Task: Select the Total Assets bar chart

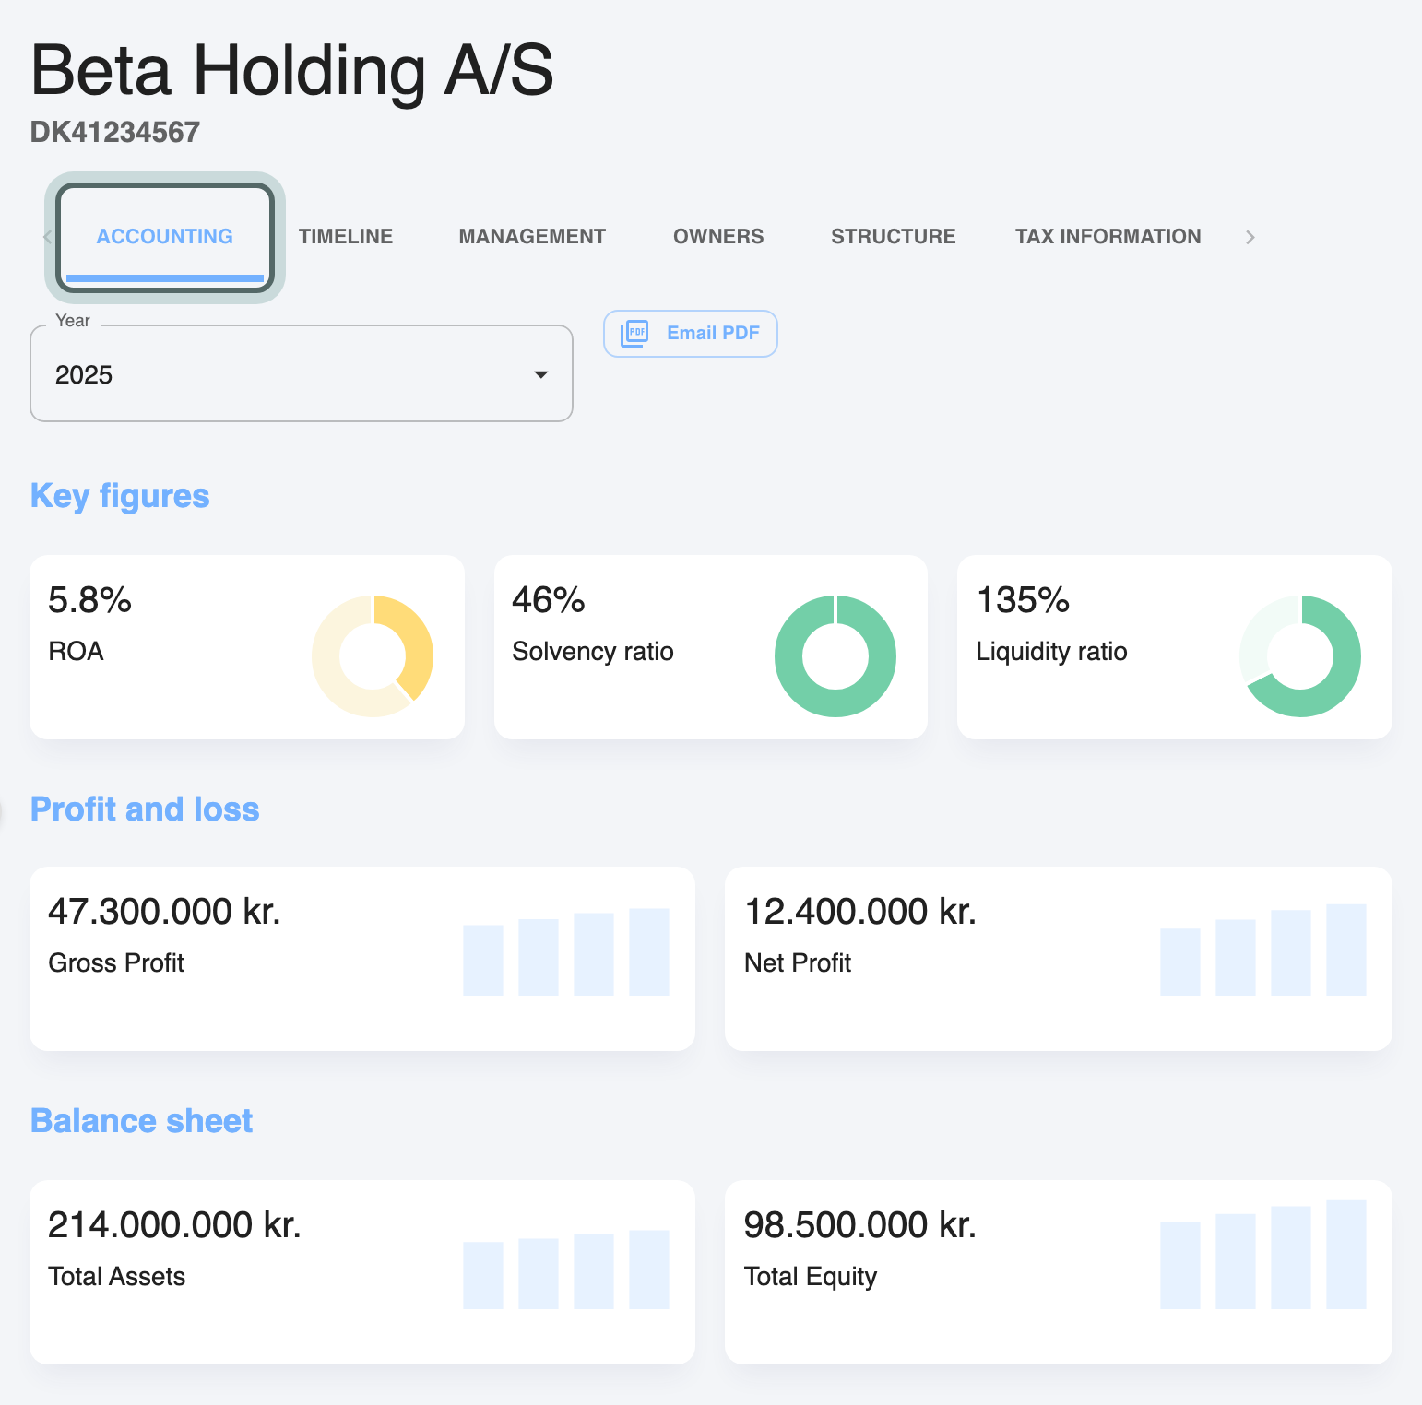Action: point(566,1269)
